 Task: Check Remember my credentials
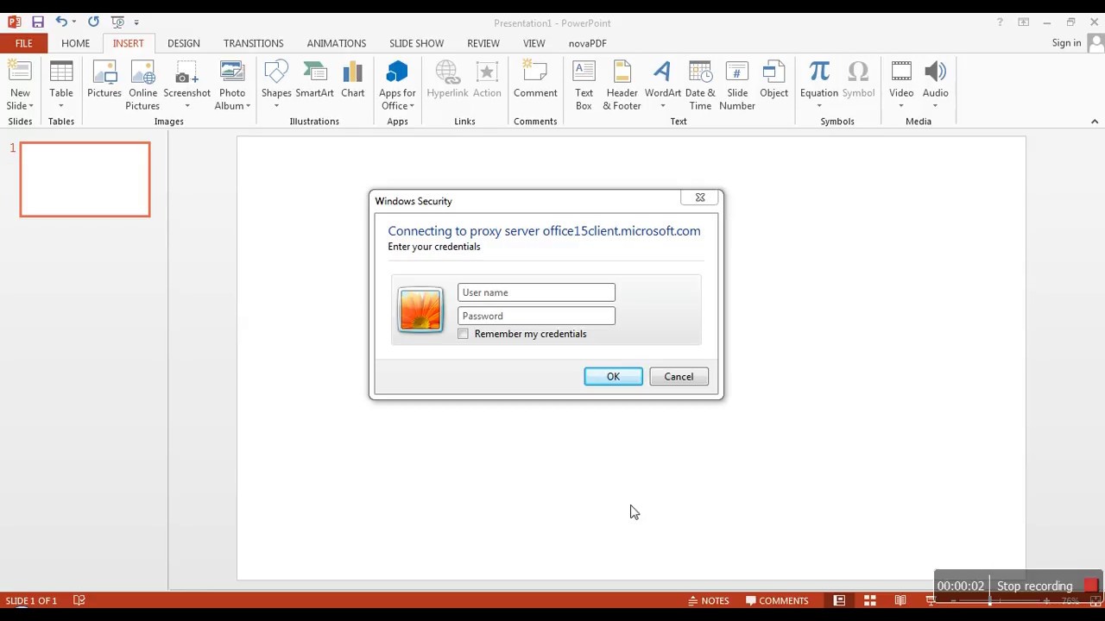(464, 334)
